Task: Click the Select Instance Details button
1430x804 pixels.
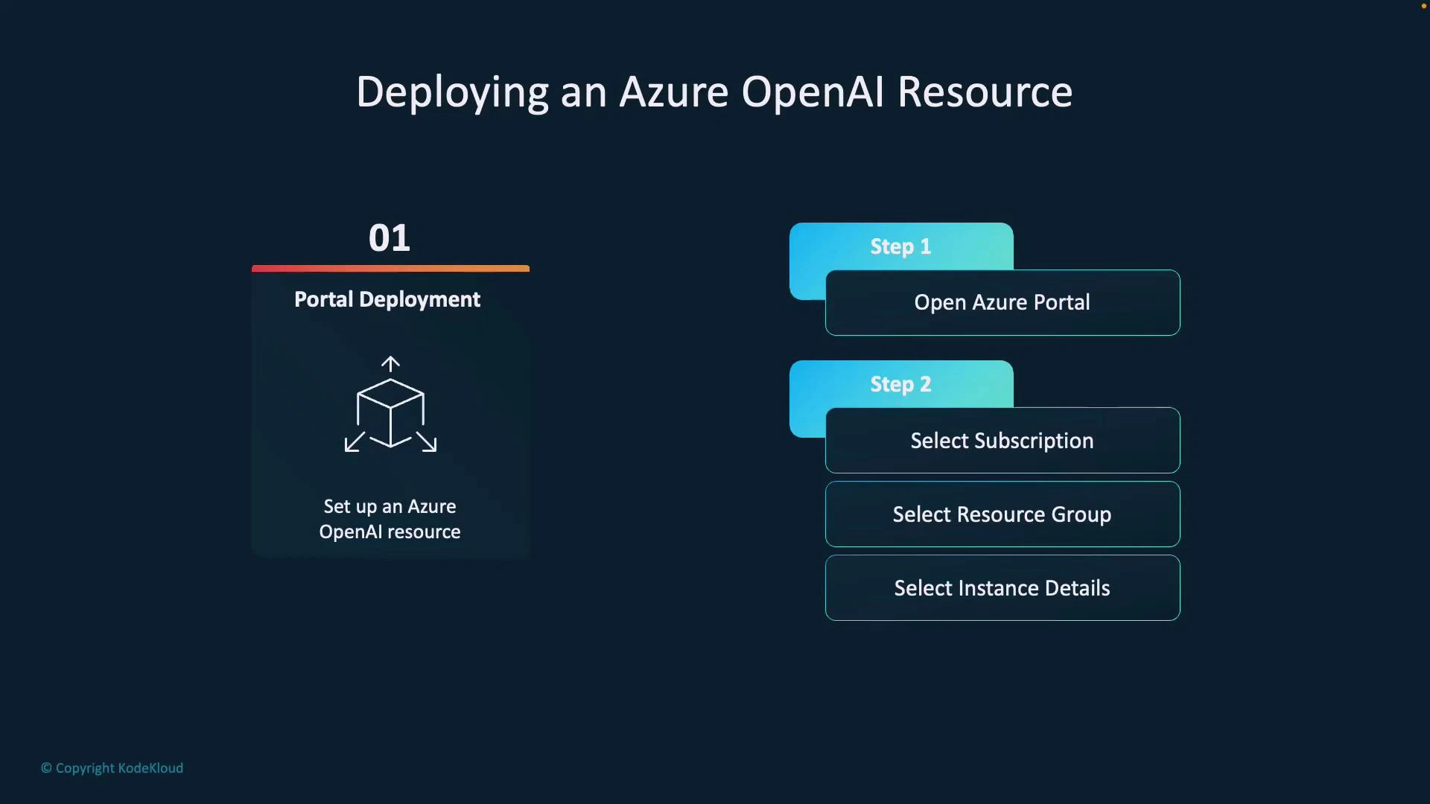Action: pos(1002,587)
